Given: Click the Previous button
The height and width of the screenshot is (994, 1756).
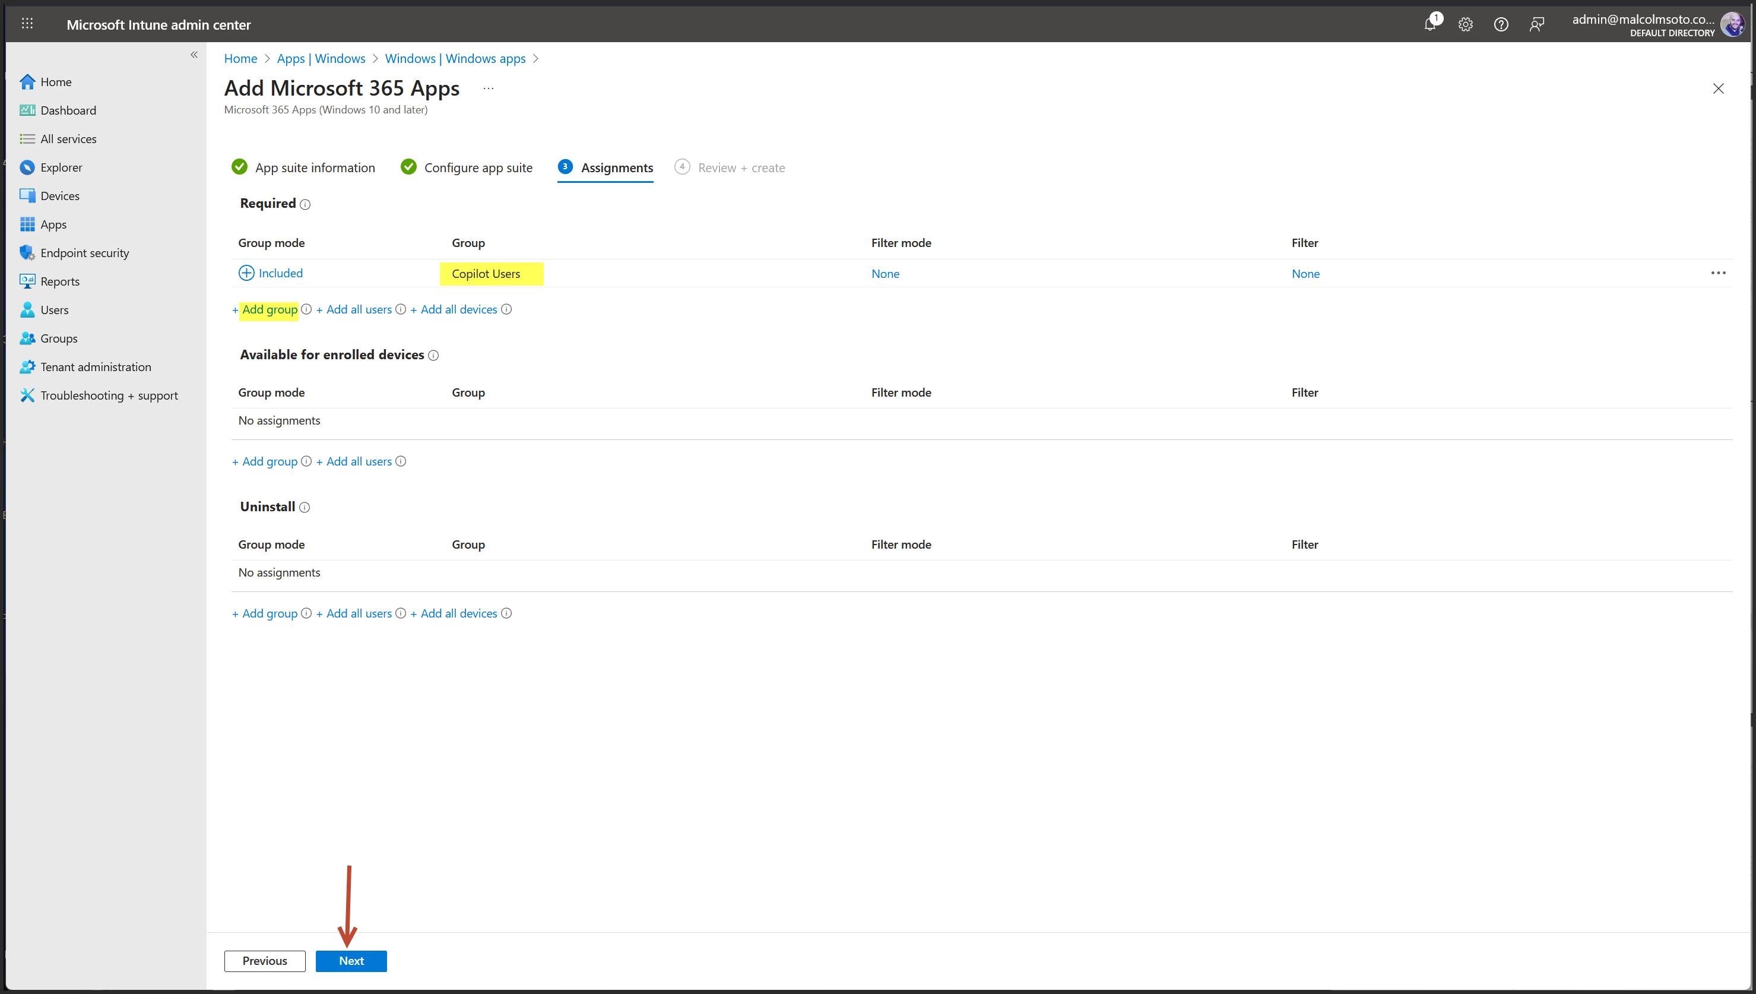Looking at the screenshot, I should [x=264, y=961].
